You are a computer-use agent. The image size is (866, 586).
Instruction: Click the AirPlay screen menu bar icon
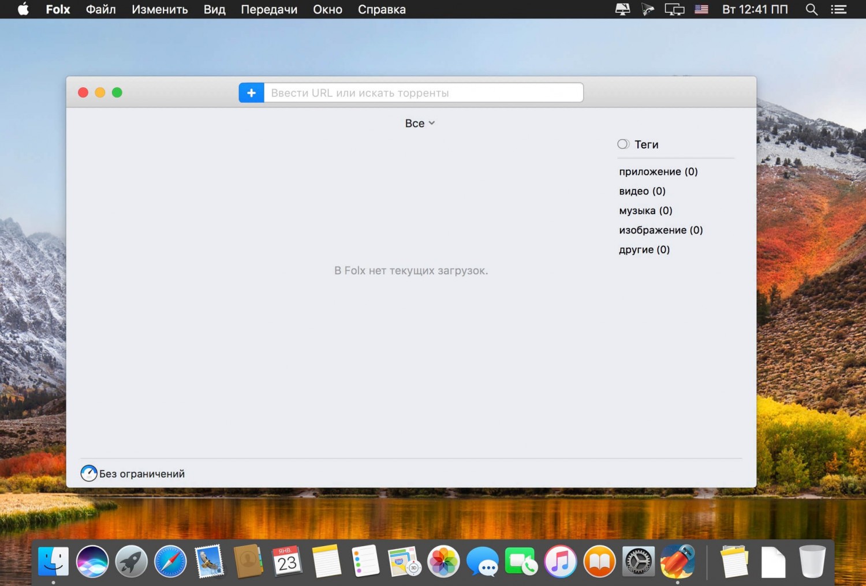click(622, 9)
